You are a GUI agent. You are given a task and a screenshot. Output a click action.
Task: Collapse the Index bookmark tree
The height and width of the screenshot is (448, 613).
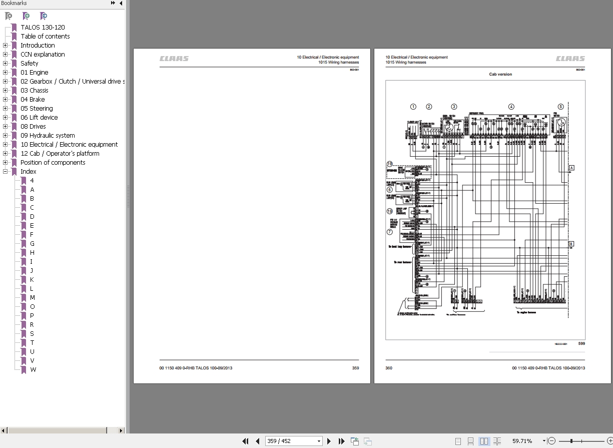coord(6,172)
